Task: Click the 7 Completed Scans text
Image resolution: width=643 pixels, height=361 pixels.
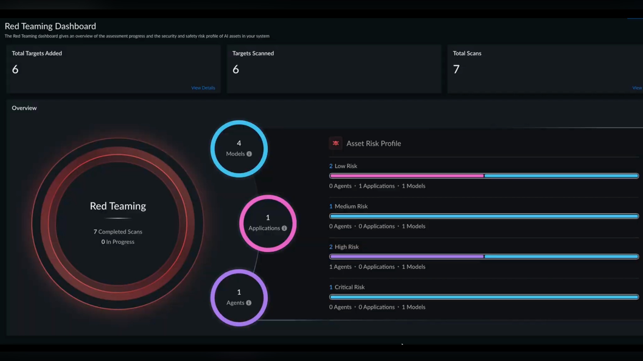Action: point(118,232)
